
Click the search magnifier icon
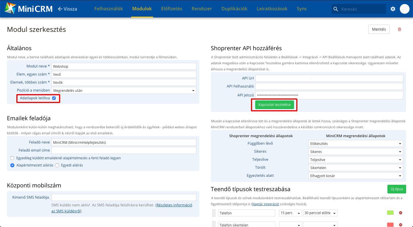[x=336, y=9]
